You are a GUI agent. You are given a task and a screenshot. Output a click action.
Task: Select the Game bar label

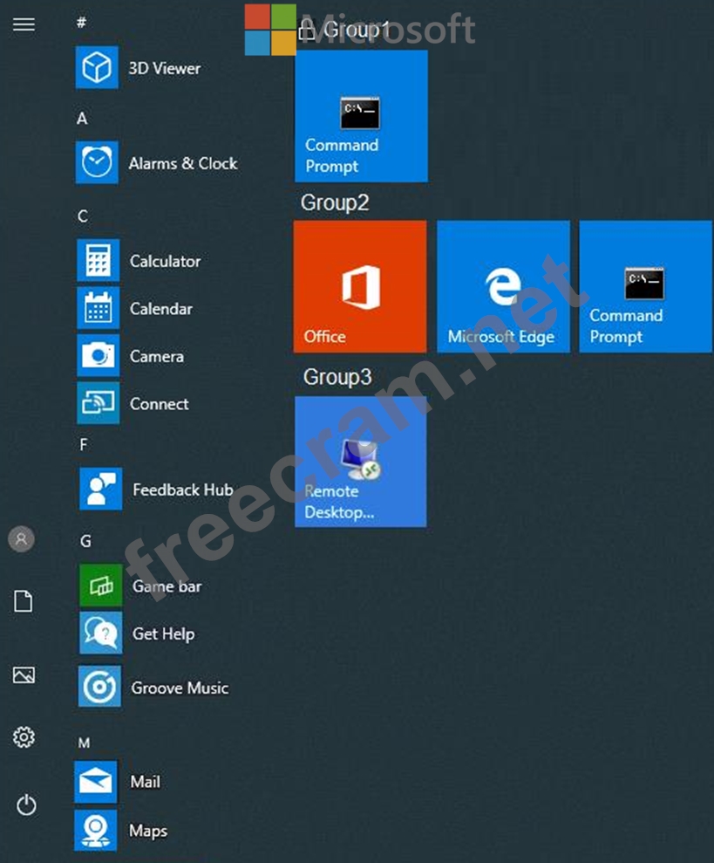(167, 586)
